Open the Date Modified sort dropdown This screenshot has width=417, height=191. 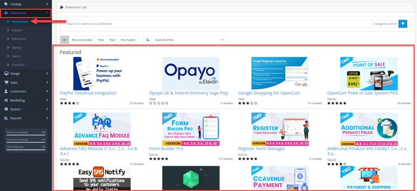(x=189, y=40)
